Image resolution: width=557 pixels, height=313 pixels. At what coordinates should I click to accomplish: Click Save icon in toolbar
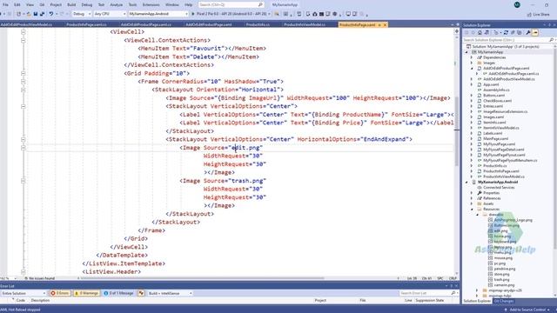(x=36, y=14)
